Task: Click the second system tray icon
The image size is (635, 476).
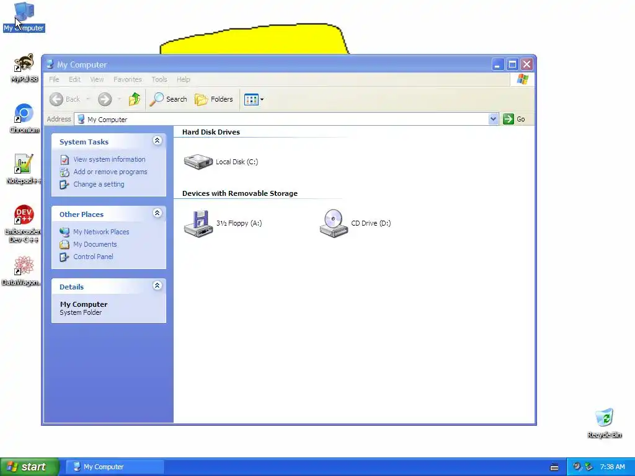Action: point(589,467)
